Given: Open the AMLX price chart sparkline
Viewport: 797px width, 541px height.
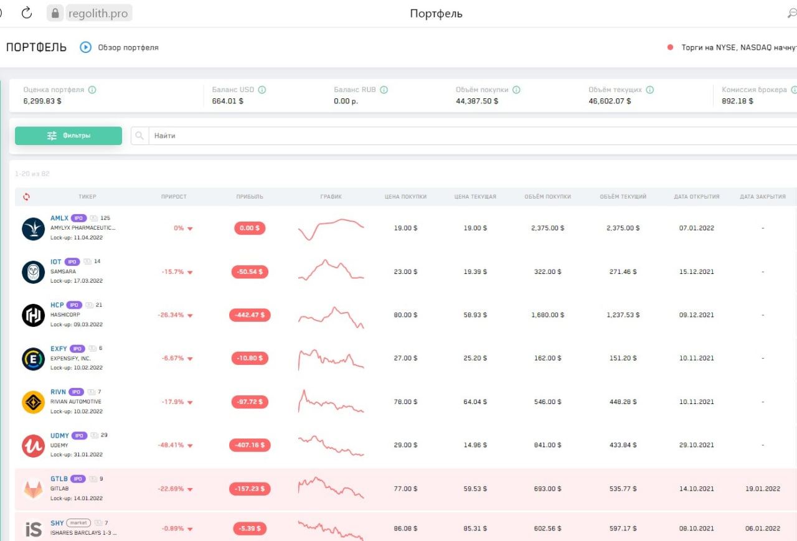Looking at the screenshot, I should [x=331, y=228].
